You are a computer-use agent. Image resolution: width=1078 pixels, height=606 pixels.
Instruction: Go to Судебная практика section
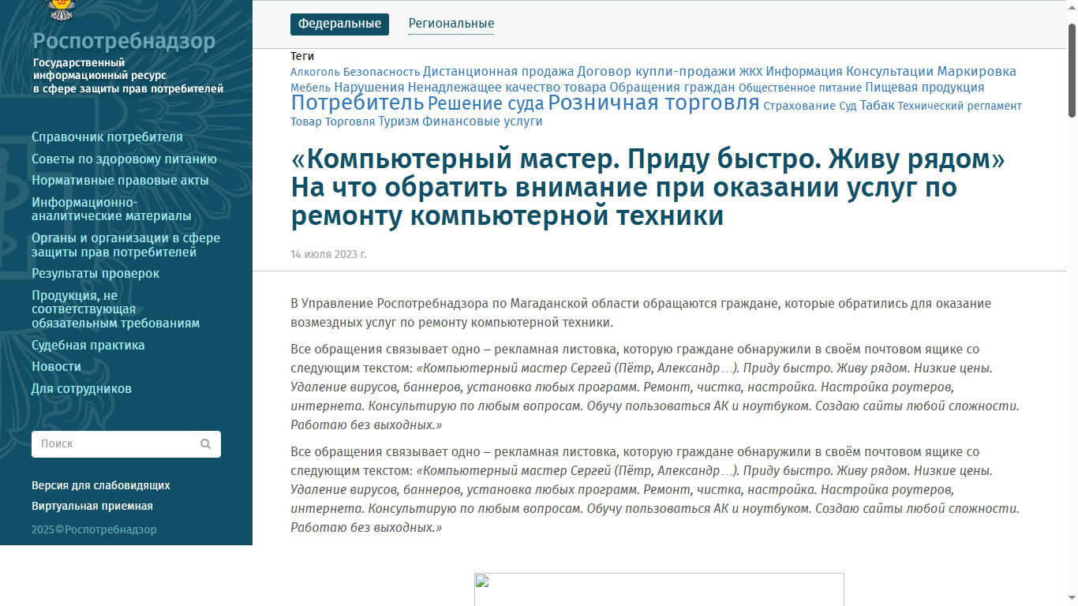pyautogui.click(x=88, y=346)
